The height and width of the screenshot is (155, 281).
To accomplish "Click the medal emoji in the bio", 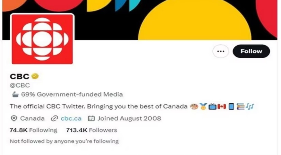I will [x=203, y=106].
